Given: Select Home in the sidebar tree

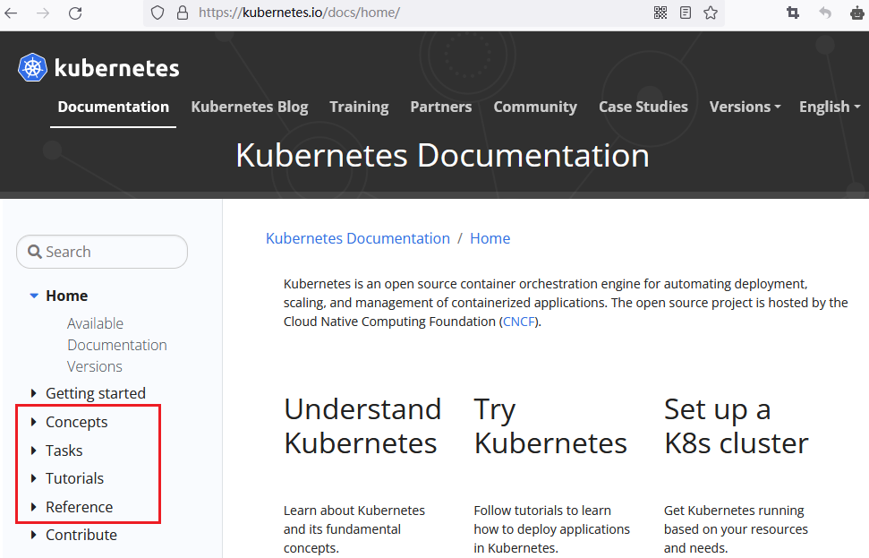Looking at the screenshot, I should coord(66,296).
